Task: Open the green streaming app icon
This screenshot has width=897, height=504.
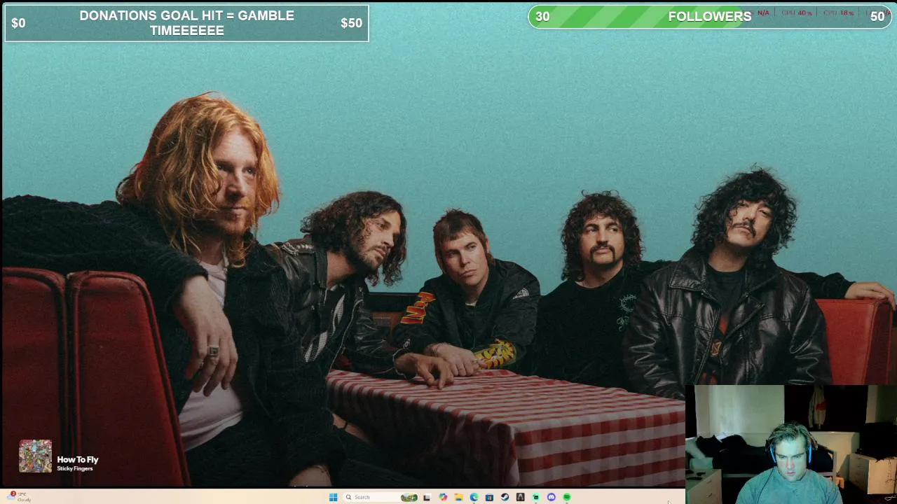Action: point(535,497)
